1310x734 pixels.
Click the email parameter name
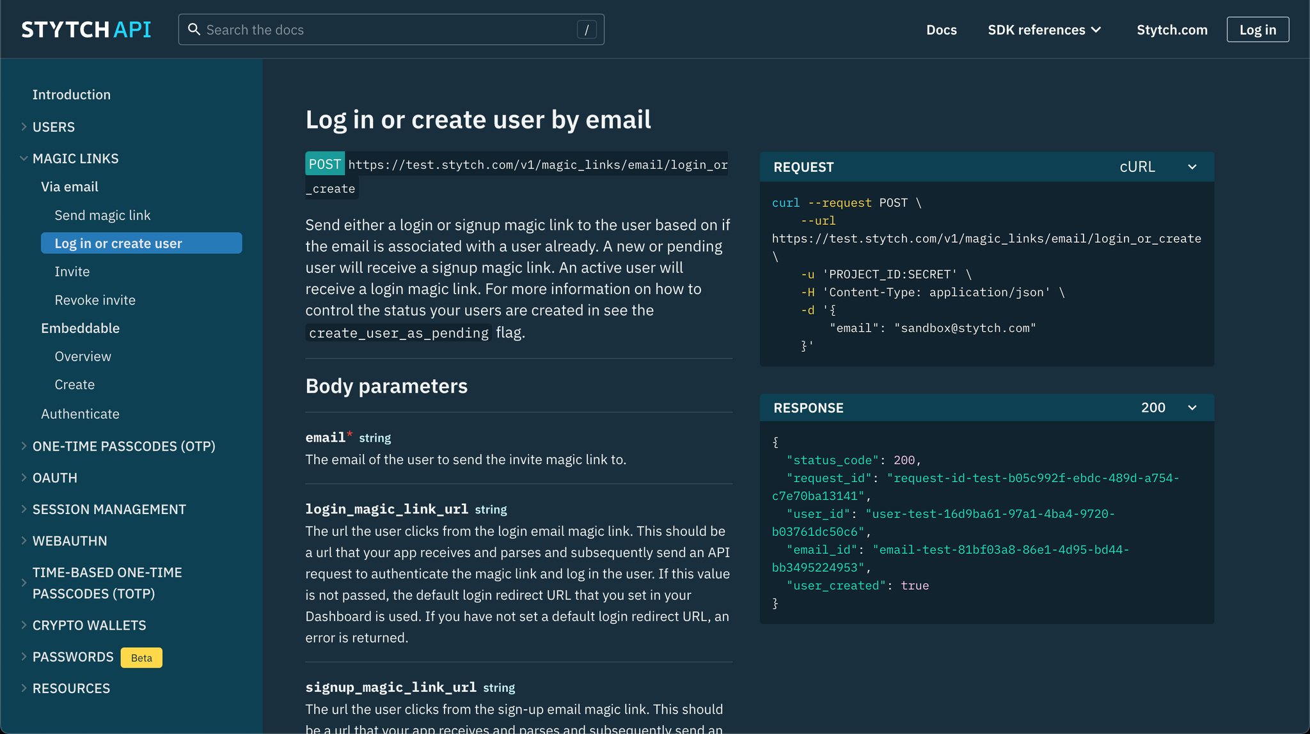click(x=326, y=437)
